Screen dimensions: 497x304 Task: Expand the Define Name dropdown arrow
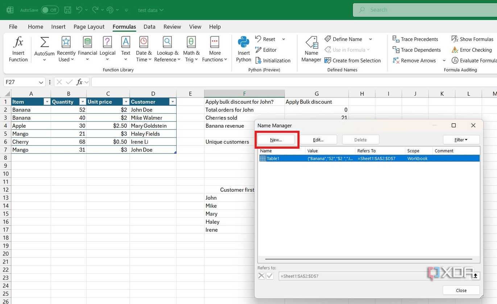[370, 39]
